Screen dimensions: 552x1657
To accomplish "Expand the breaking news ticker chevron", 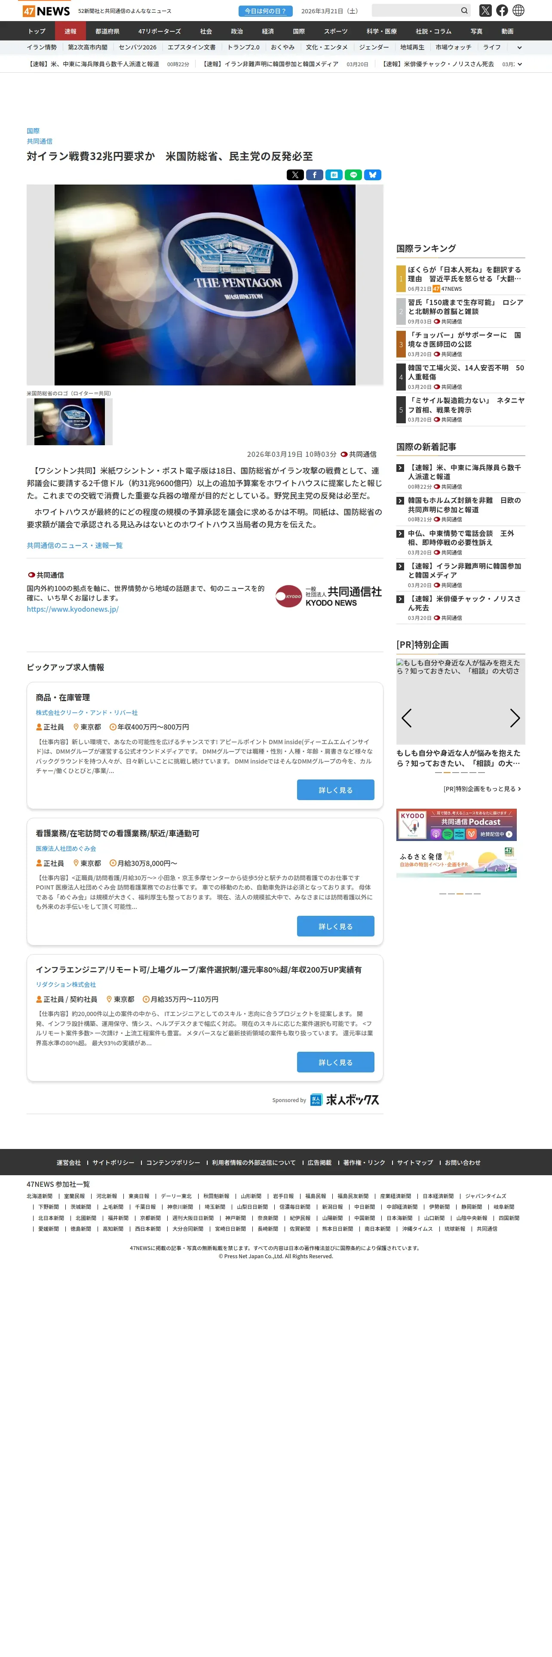I will pyautogui.click(x=519, y=65).
